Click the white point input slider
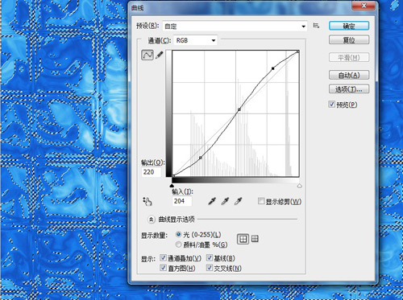The image size is (403, 300). point(299,186)
